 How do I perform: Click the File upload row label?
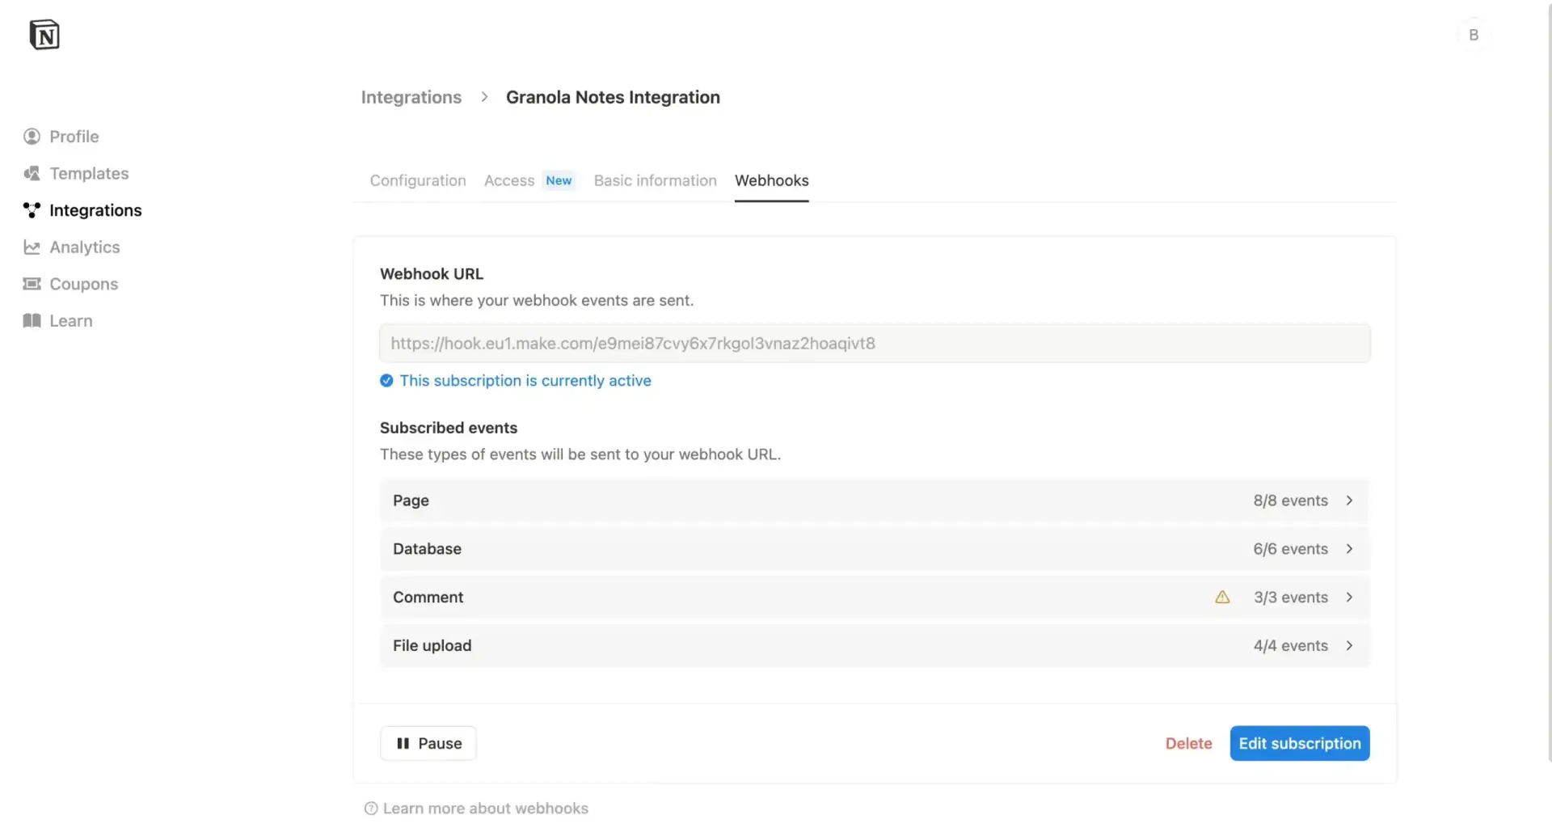click(x=432, y=646)
